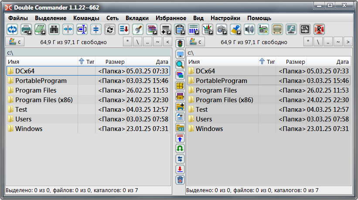The width and height of the screenshot is (358, 200).
Task: Go up with left panel double-dot button
Action: 147,42
